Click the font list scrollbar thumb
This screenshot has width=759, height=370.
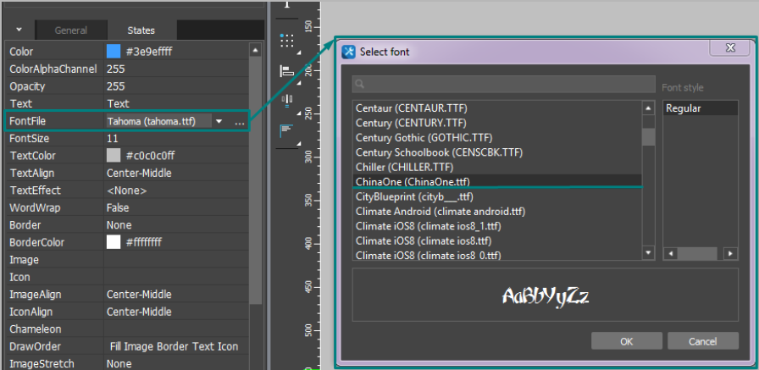pyautogui.click(x=648, y=137)
